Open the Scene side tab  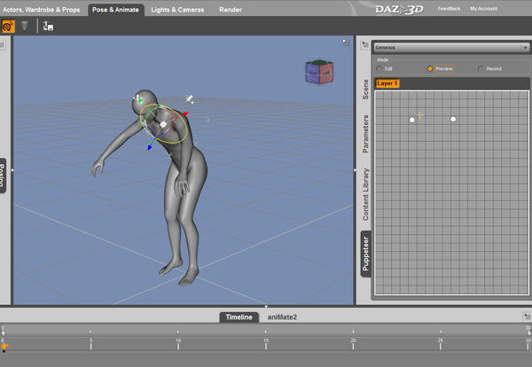click(x=365, y=90)
